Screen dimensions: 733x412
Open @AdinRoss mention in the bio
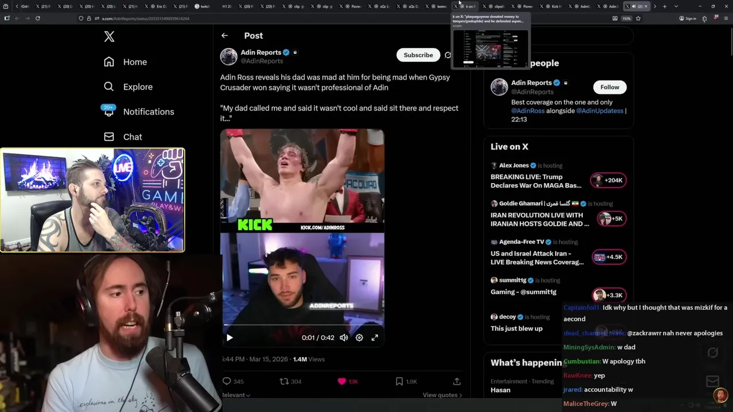(x=528, y=110)
